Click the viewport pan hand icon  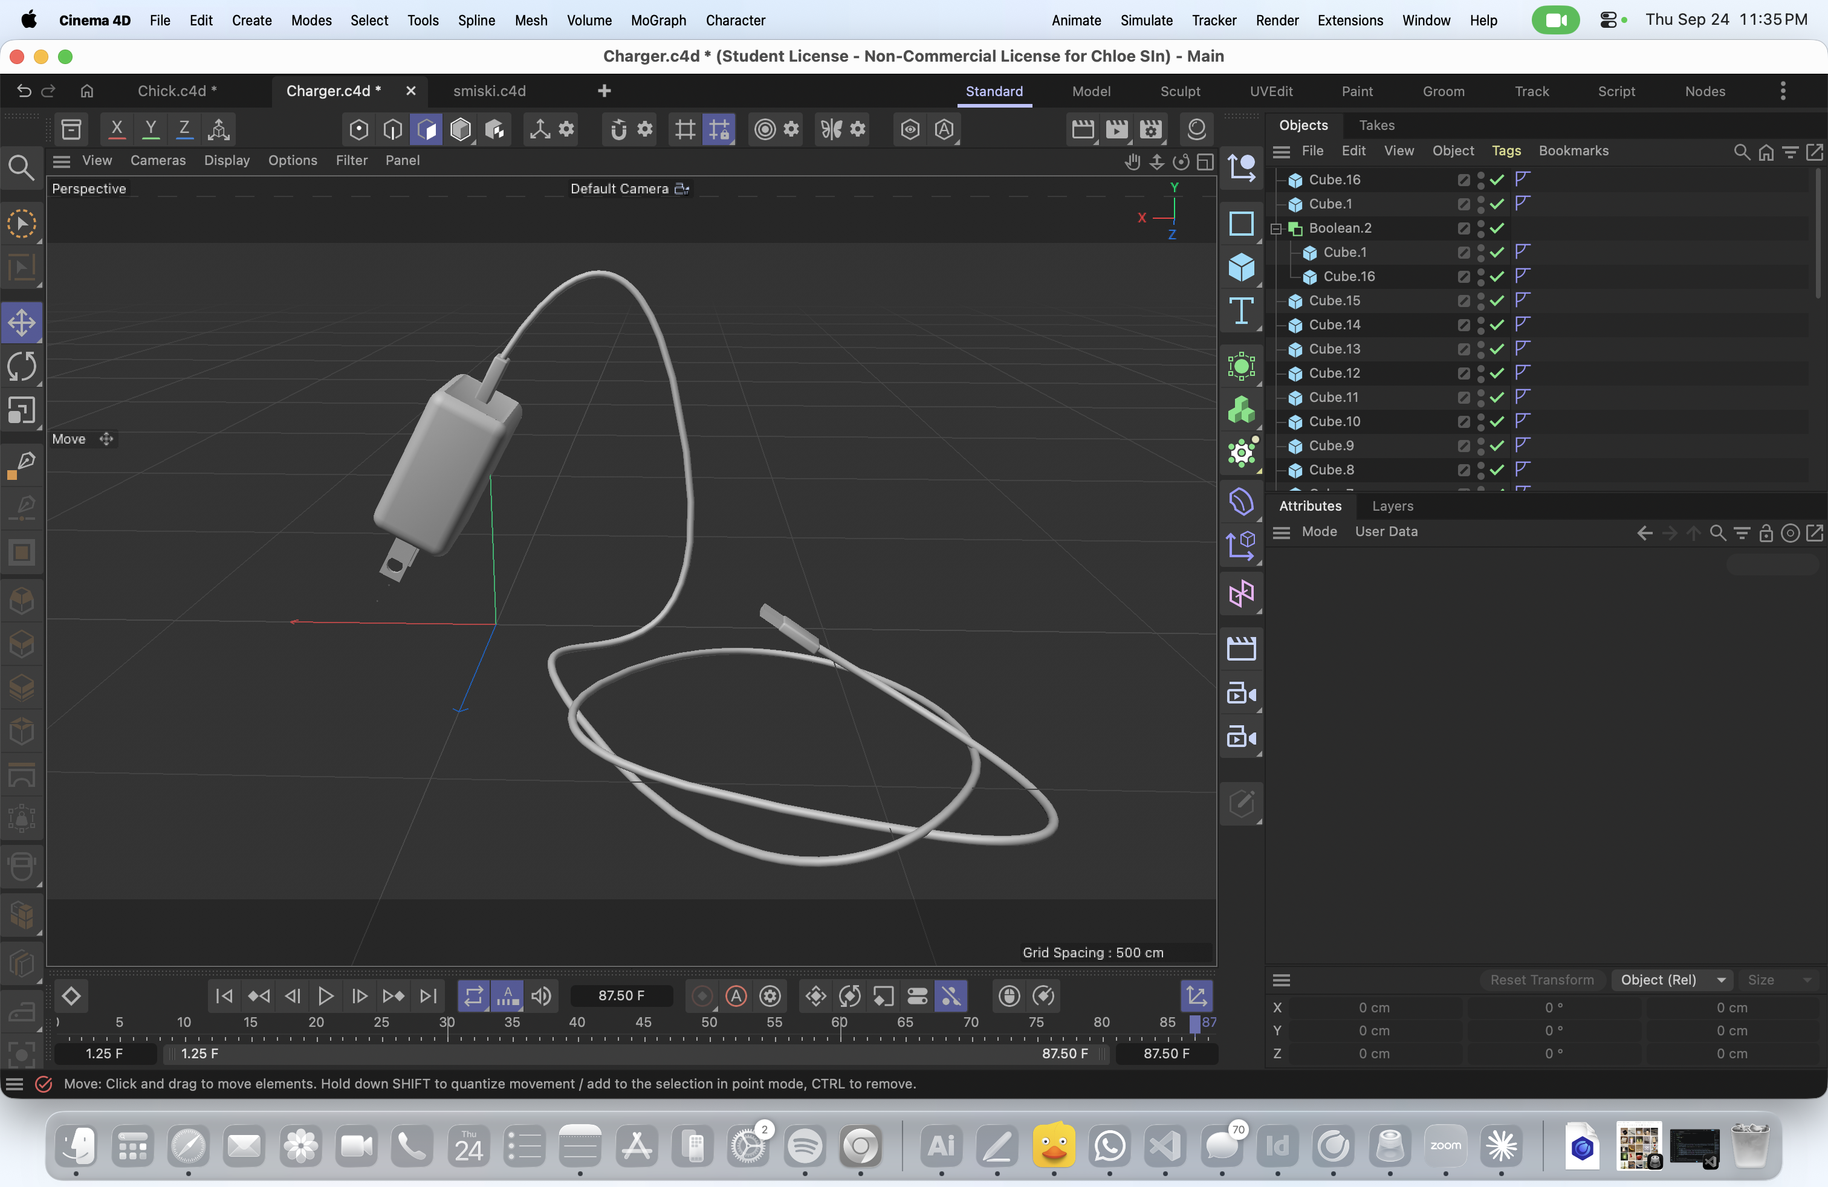tap(1132, 161)
